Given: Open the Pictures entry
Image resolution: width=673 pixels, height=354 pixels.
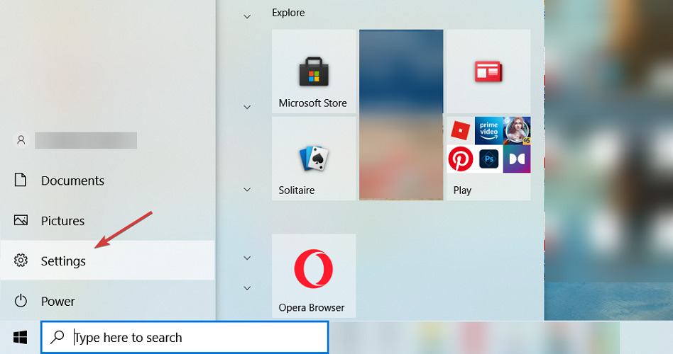Looking at the screenshot, I should click(x=107, y=220).
